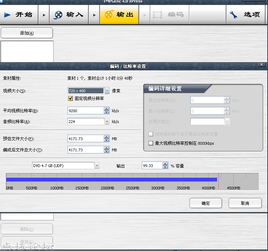The width and height of the screenshot is (268, 251).
Task: Click the 最小比特率 spinner arrows
Action: point(227,111)
